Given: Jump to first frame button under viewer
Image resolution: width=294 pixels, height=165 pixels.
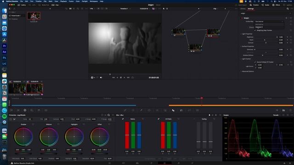Looking at the screenshot, I should pos(113,77).
